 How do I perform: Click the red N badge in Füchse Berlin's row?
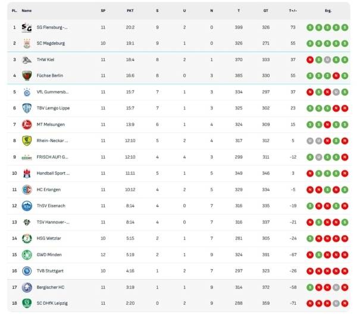[x=336, y=75]
